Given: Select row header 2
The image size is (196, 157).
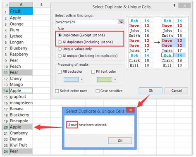Looking at the screenshot, I should (6, 18).
